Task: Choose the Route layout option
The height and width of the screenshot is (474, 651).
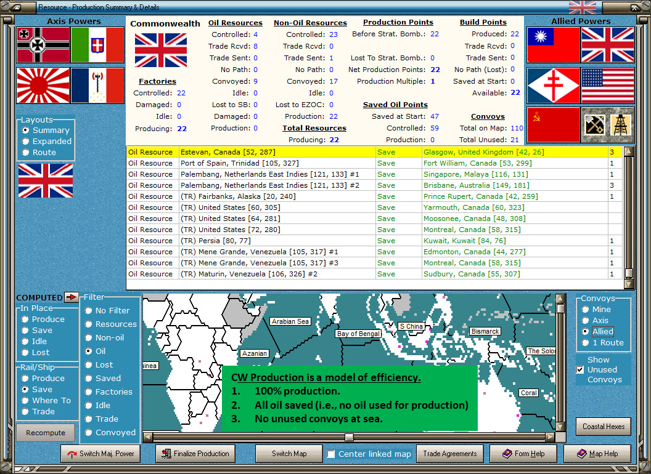Action: coord(39,152)
